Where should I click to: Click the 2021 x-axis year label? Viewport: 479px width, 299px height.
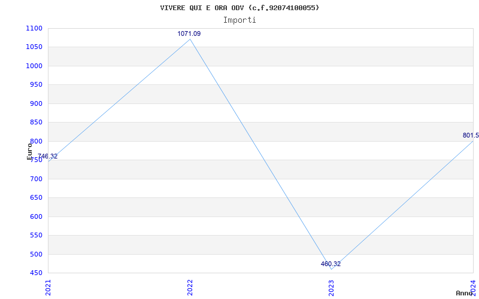[48, 288]
